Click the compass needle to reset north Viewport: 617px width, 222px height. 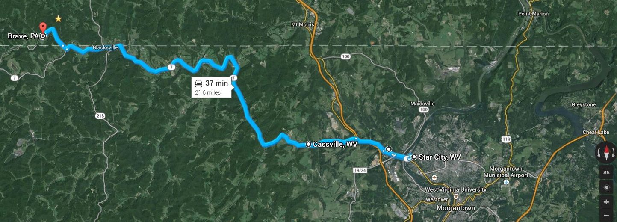(x=606, y=153)
